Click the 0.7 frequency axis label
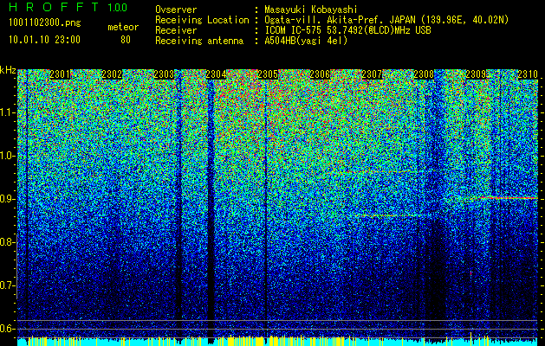Viewport: 545px width, 346px height. point(8,285)
